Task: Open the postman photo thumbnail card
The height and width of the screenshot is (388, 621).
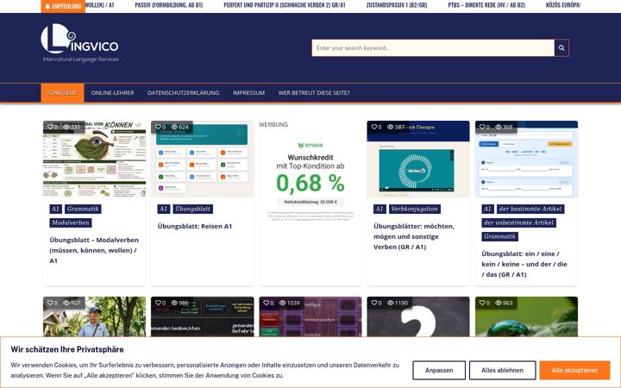Action: [x=94, y=316]
